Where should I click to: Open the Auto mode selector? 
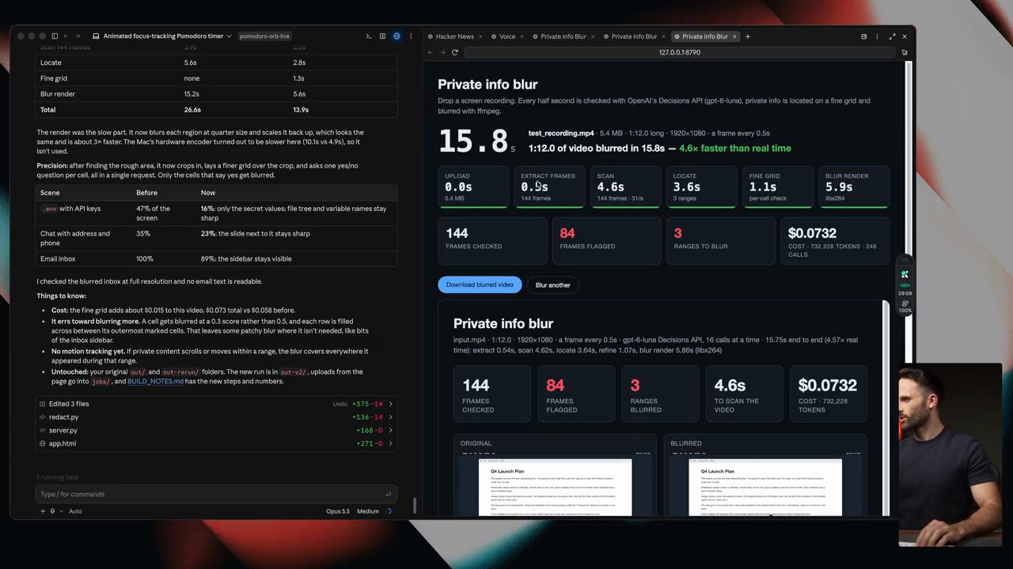click(75, 511)
